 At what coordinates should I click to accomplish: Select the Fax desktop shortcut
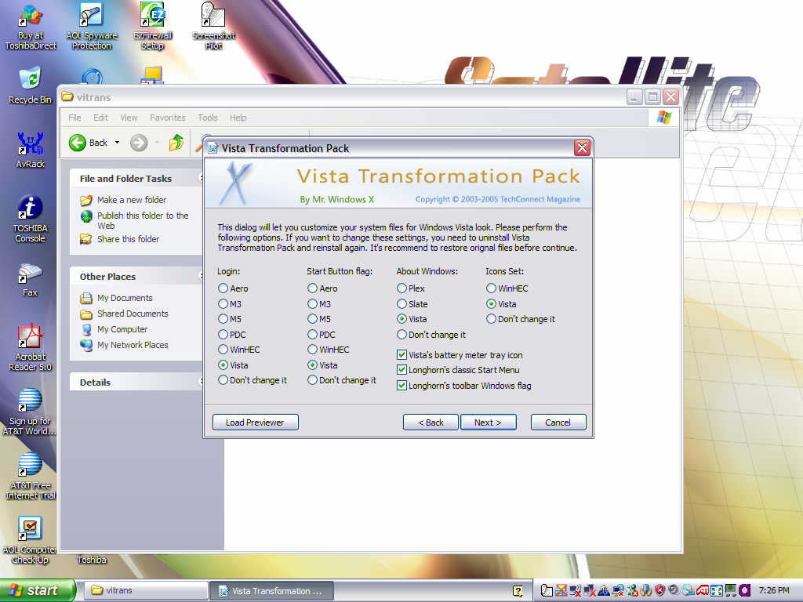click(31, 280)
